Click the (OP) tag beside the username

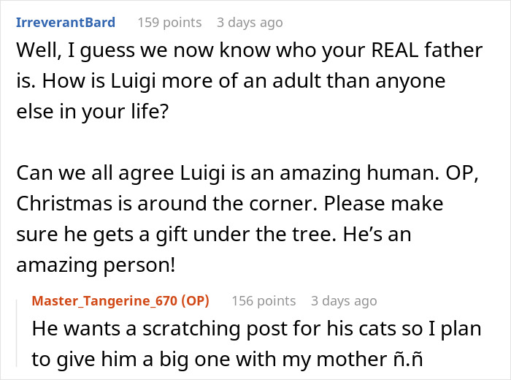[x=193, y=300]
